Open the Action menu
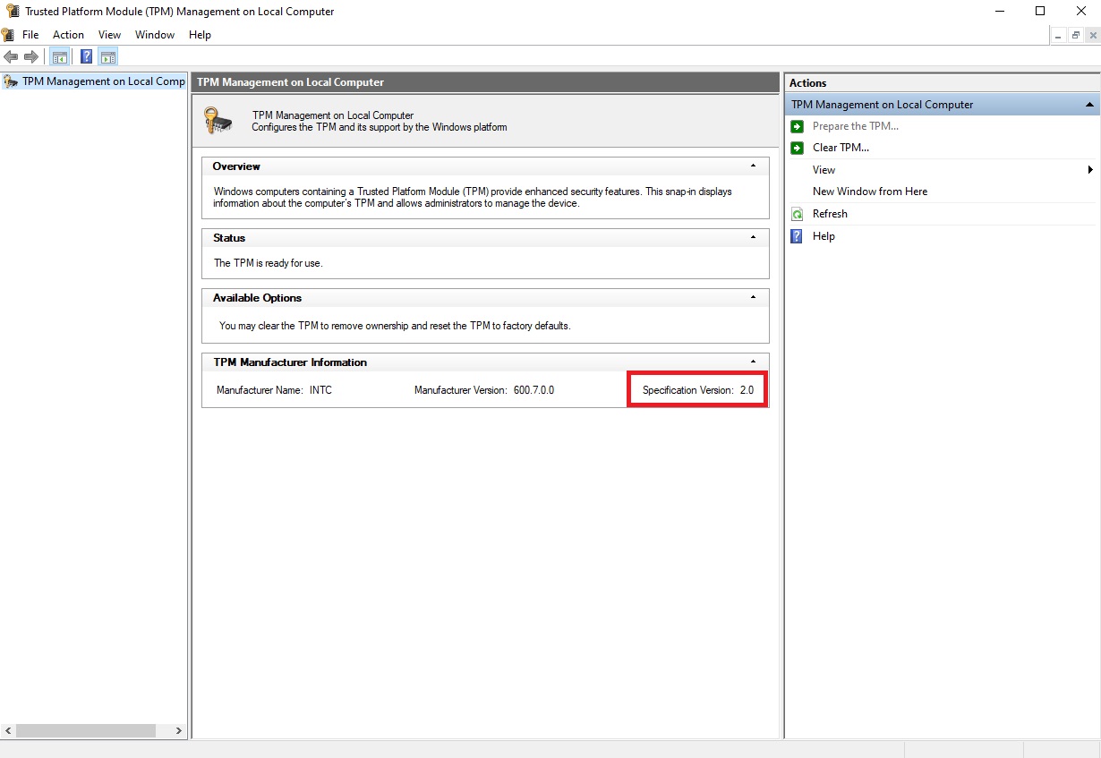Image resolution: width=1101 pixels, height=758 pixels. [68, 34]
